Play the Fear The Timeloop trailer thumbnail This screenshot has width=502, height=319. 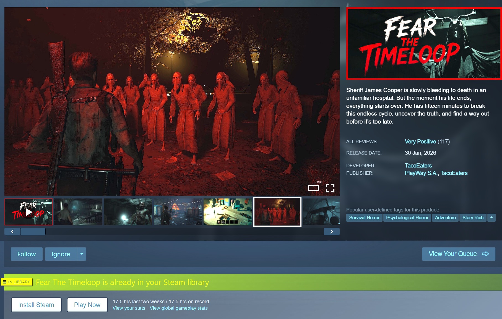tap(28, 212)
